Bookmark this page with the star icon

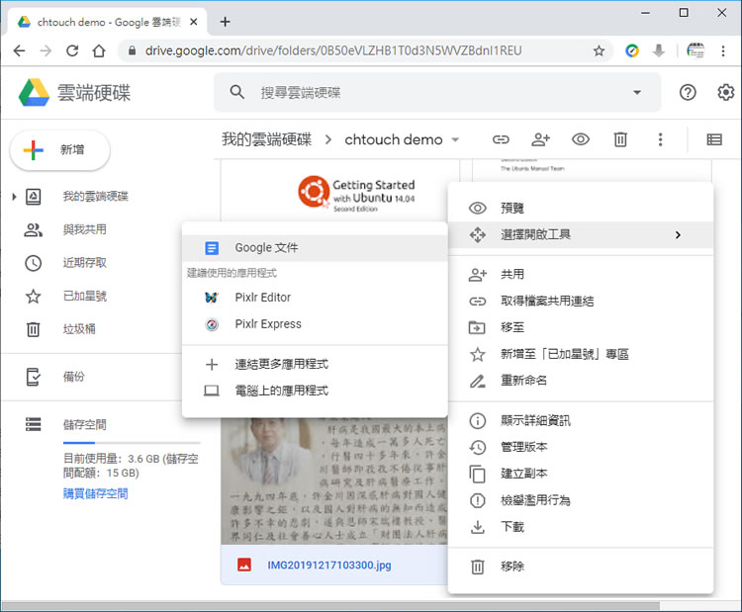599,50
